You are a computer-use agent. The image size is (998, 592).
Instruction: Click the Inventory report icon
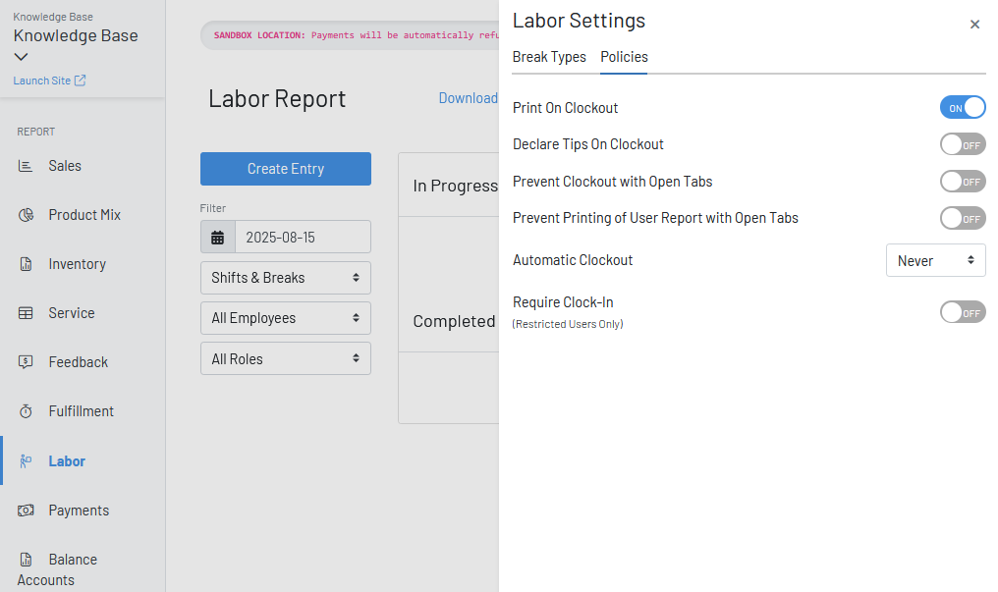(27, 264)
